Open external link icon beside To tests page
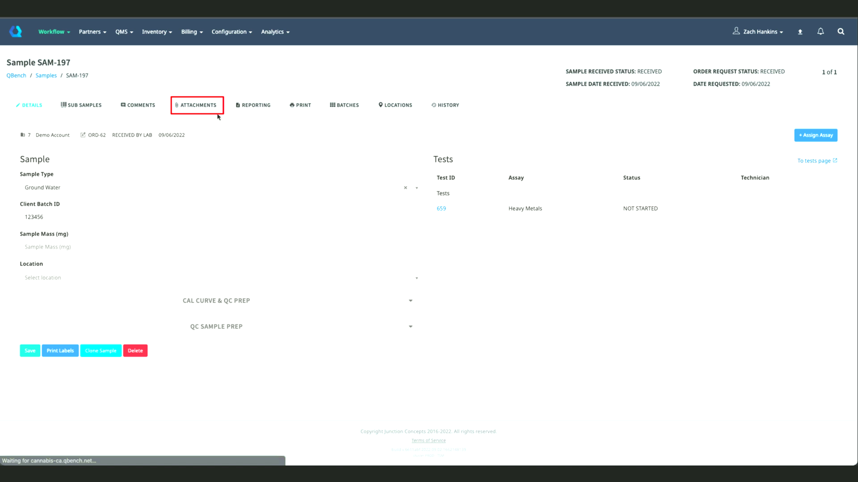858x482 pixels. (x=835, y=160)
